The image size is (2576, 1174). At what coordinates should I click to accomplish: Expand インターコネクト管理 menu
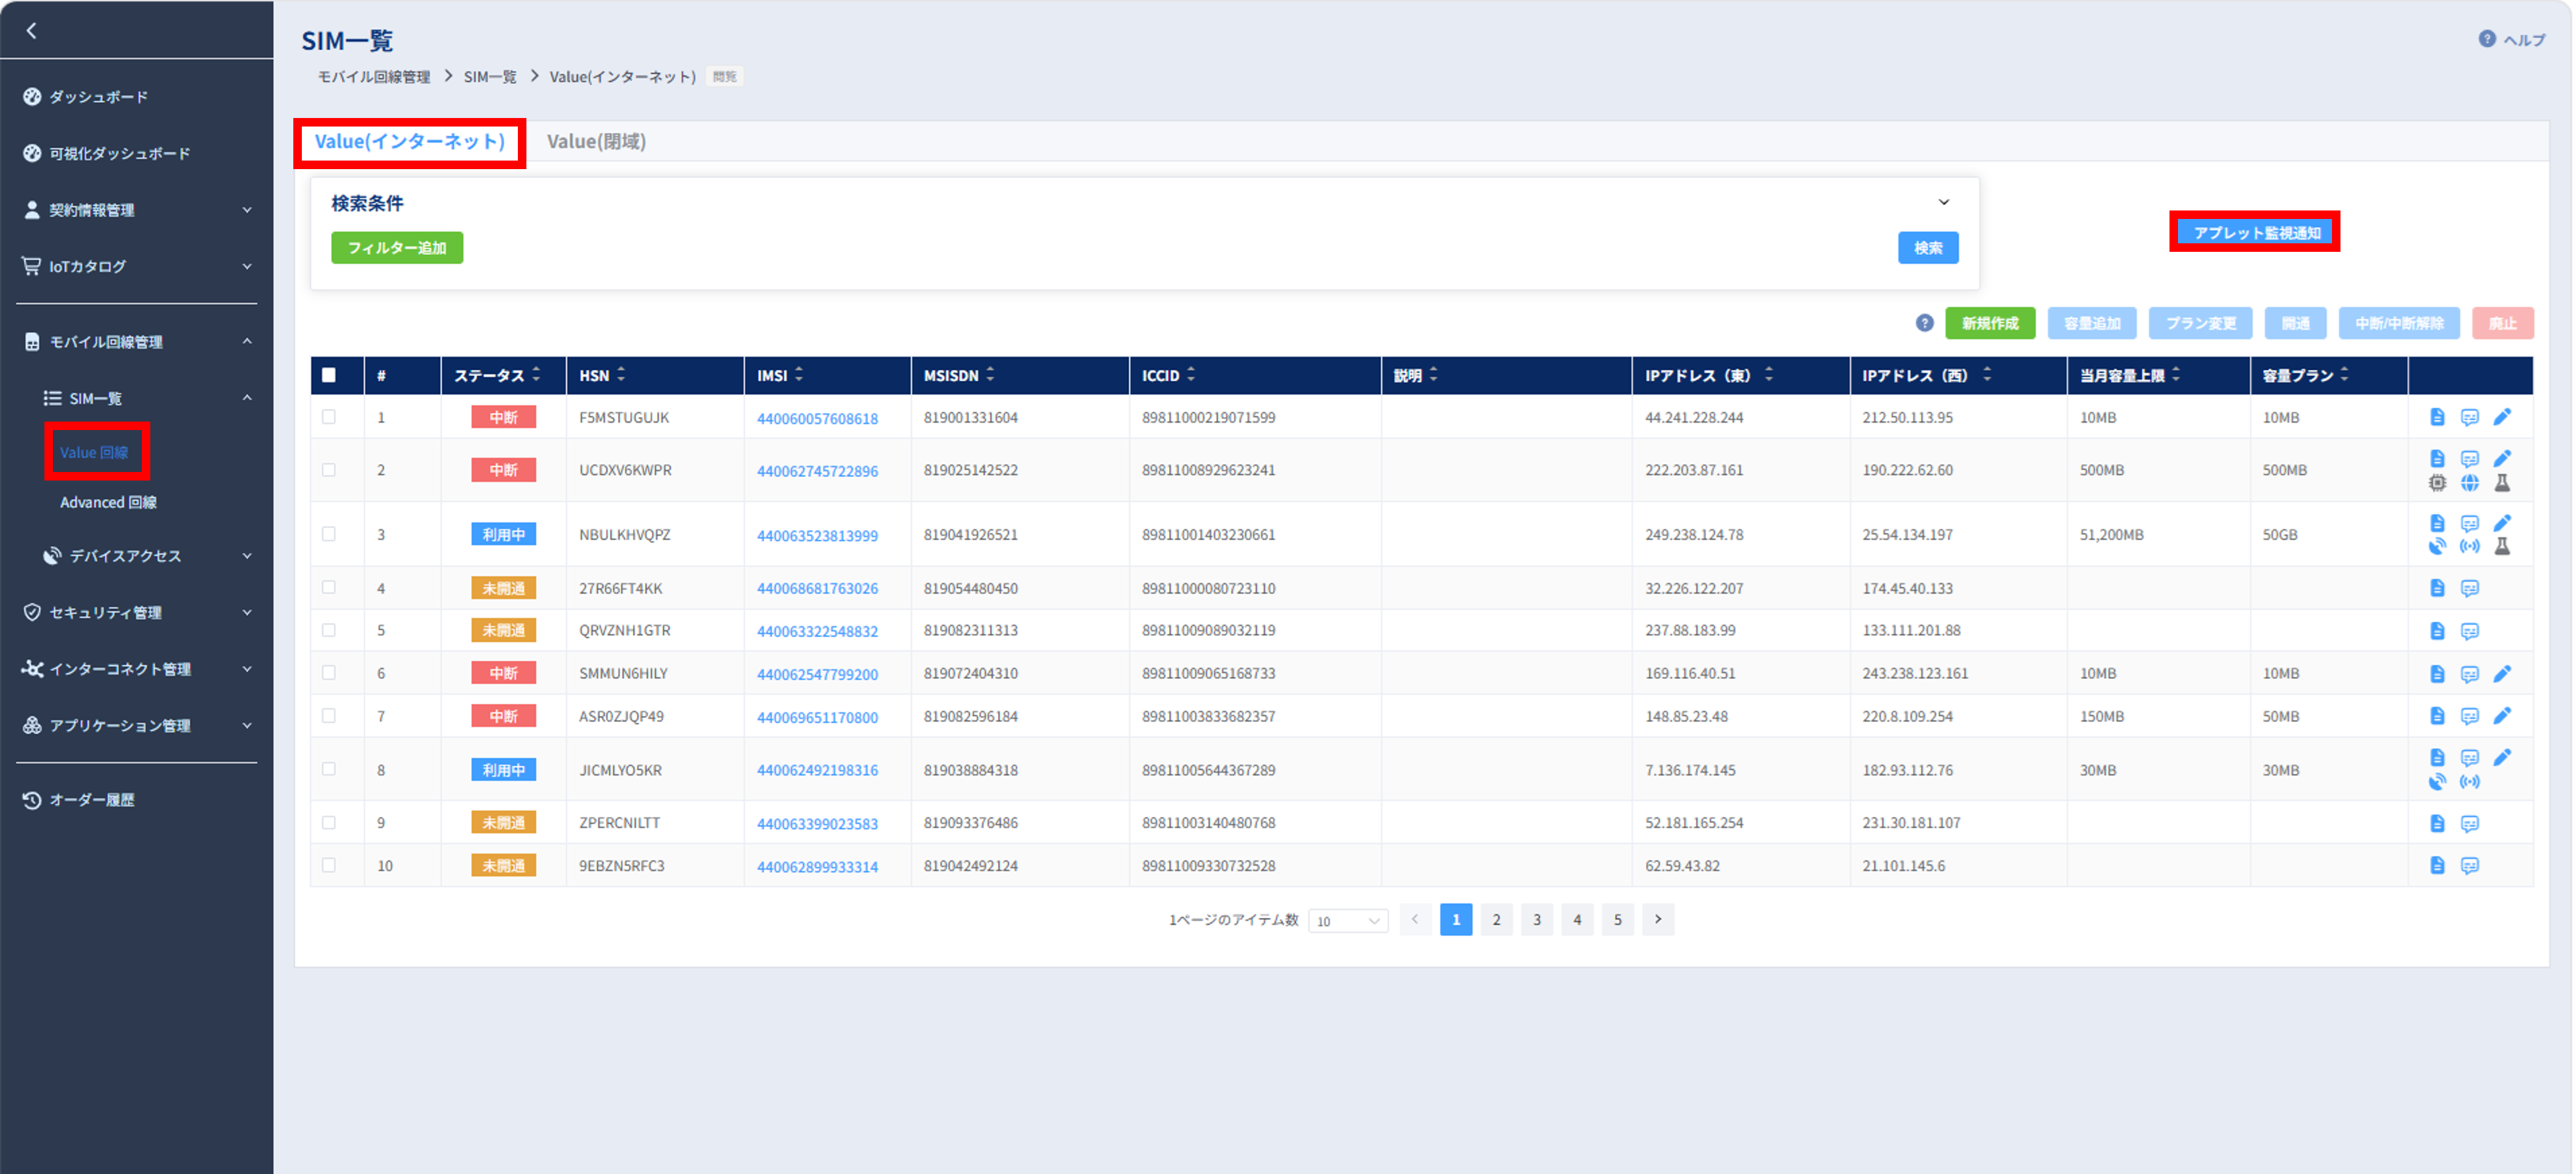pyautogui.click(x=137, y=670)
